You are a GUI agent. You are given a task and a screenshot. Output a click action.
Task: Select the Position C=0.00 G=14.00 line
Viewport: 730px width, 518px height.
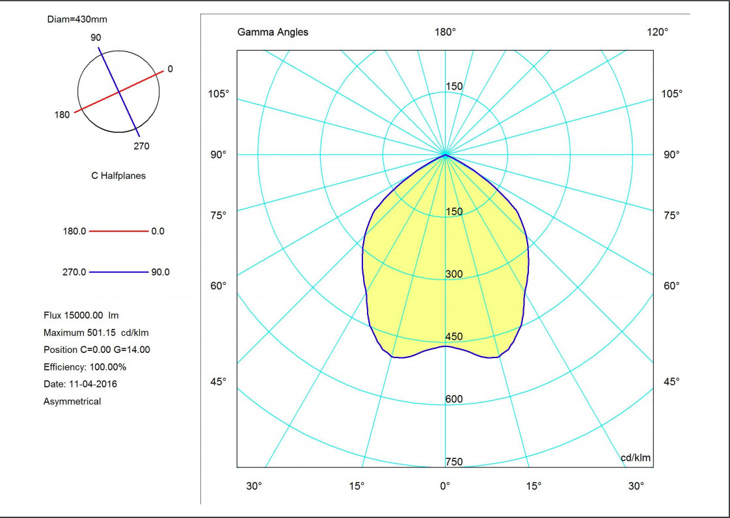pos(97,350)
